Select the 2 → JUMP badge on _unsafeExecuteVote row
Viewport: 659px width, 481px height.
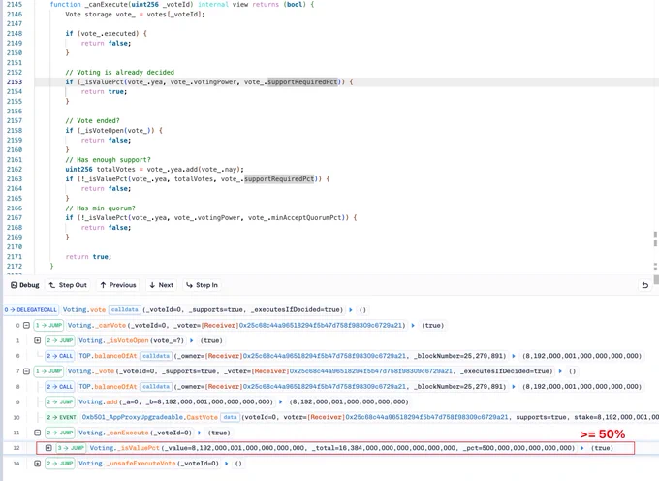point(60,464)
